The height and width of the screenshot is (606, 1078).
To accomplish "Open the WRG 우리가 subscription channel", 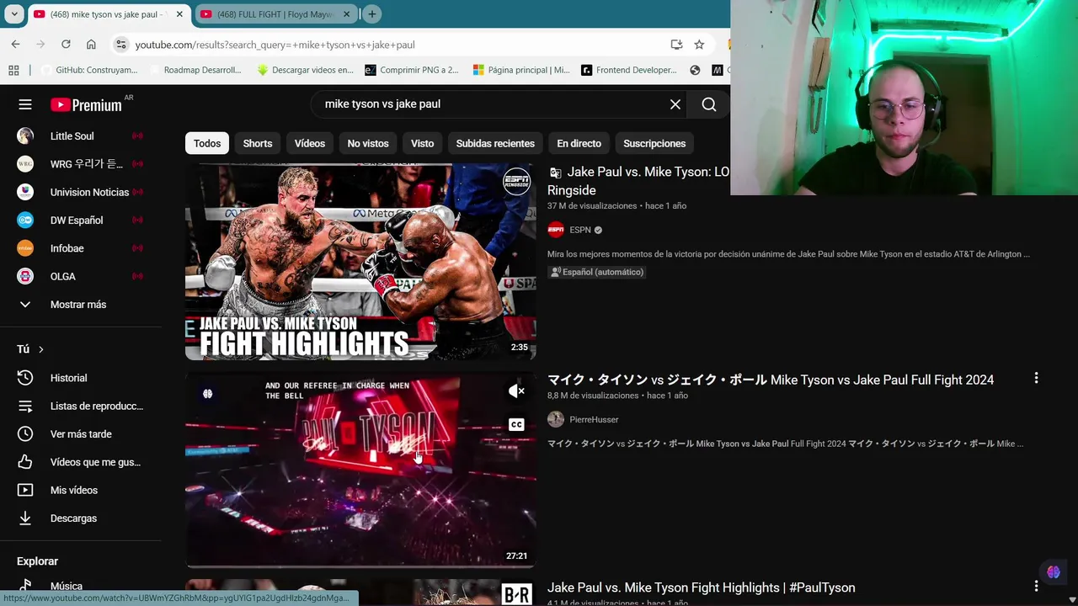I will [80, 164].
